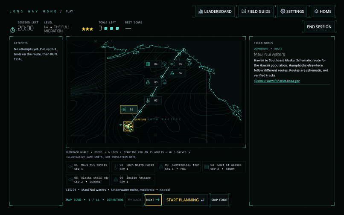Click the DEPARTURE ROUTE tag in Field Notes

(x=268, y=49)
